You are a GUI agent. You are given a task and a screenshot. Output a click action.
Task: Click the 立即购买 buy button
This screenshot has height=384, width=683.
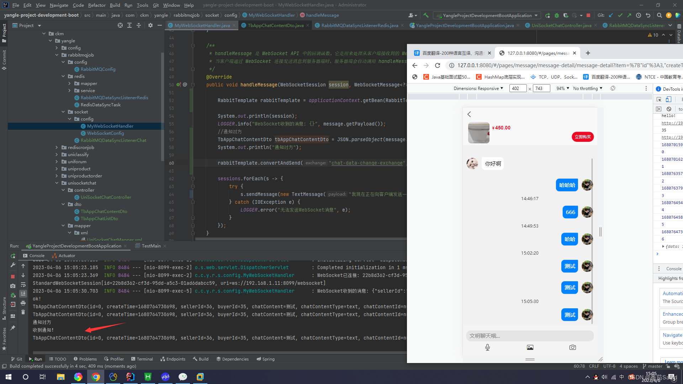click(x=582, y=137)
